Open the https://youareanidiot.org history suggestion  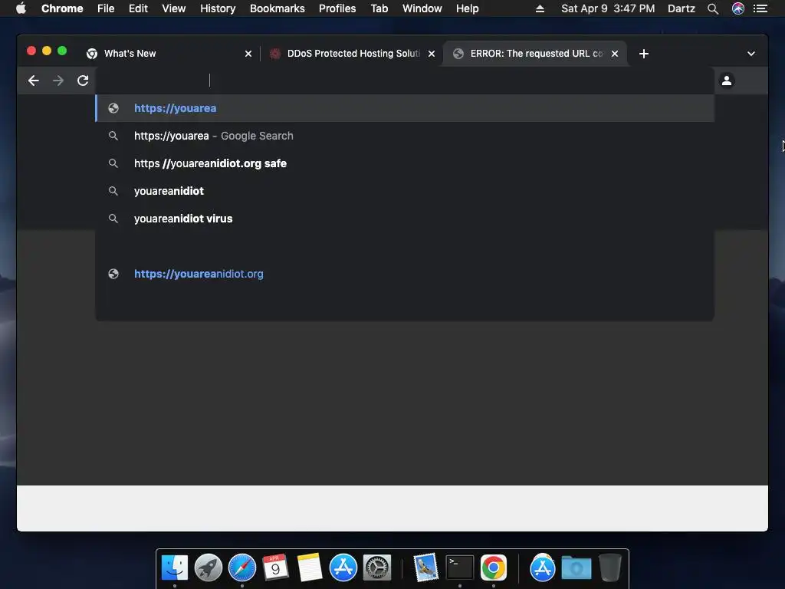point(405,274)
